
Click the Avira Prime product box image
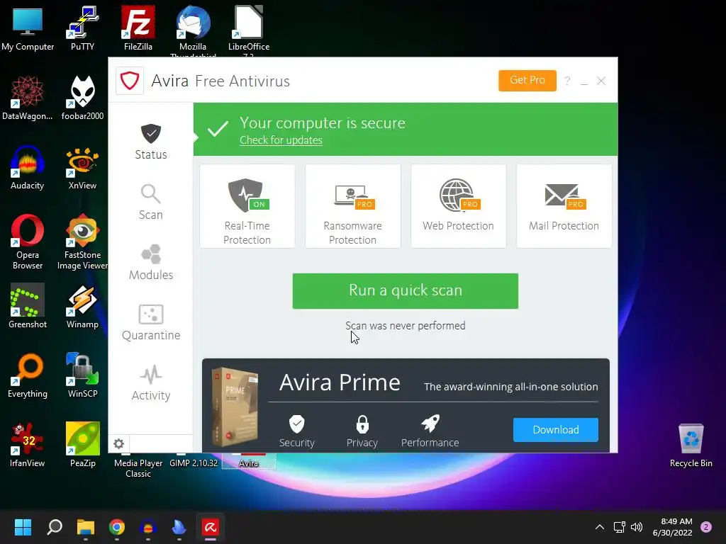click(x=235, y=407)
